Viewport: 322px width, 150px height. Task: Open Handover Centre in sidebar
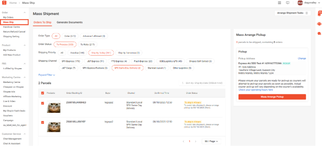[x=12, y=27]
